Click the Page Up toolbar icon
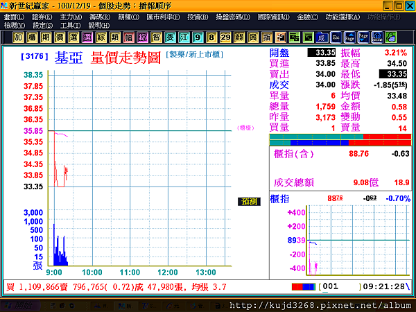Screen dimensions: 416x312 [349, 37]
